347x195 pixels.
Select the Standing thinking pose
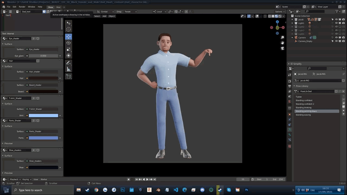coord(303,108)
